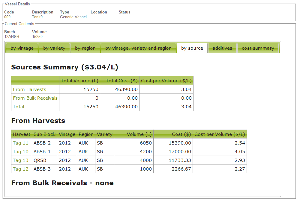
Task: Click the summary 'Cost per Volume ($/L)' header
Action: tap(166, 81)
